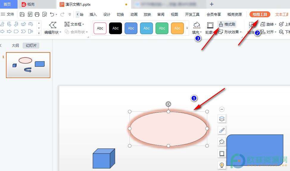Expand the shape styles gallery
The width and height of the screenshot is (290, 171).
click(187, 28)
